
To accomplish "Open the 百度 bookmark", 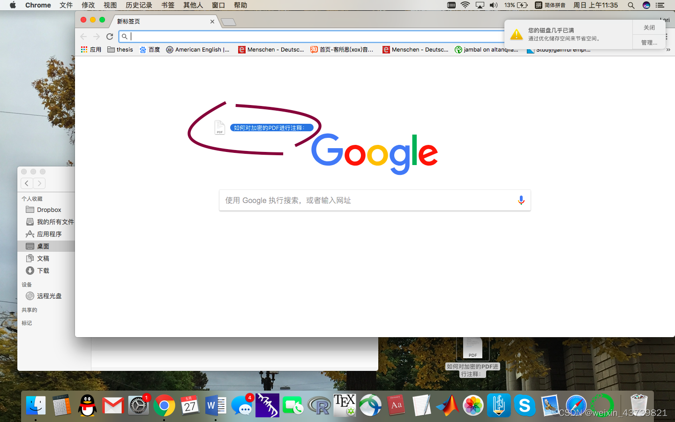I will (x=150, y=49).
